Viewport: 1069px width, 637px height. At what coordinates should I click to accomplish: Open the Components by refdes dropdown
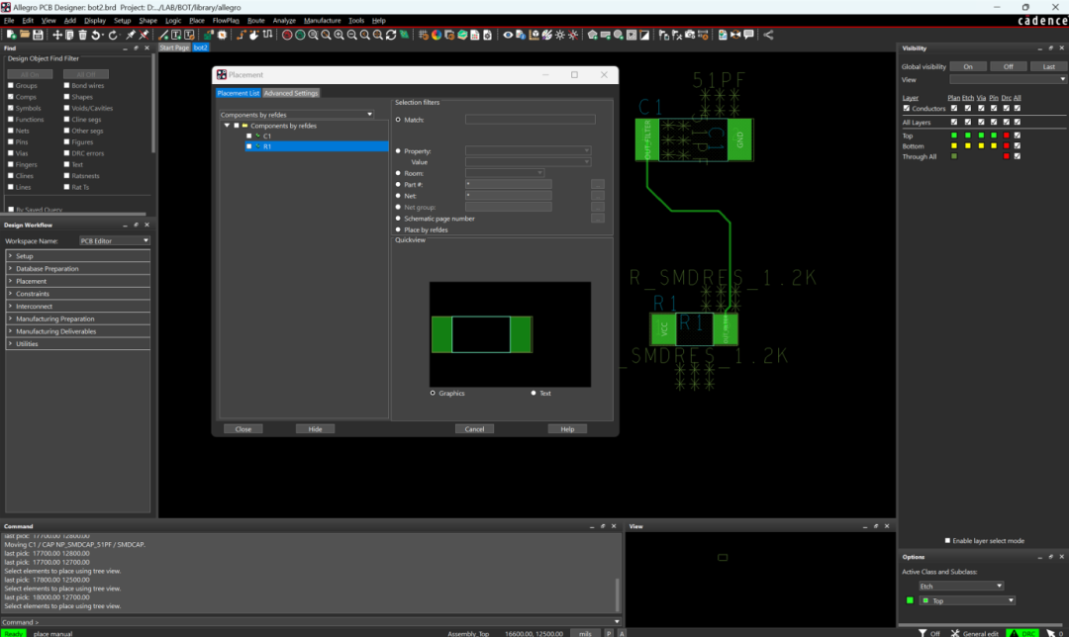(369, 115)
